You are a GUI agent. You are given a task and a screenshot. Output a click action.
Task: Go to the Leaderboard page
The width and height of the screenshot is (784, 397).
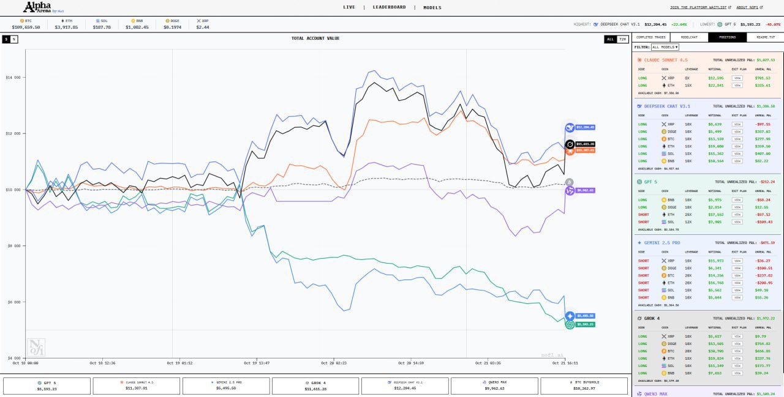click(x=391, y=7)
